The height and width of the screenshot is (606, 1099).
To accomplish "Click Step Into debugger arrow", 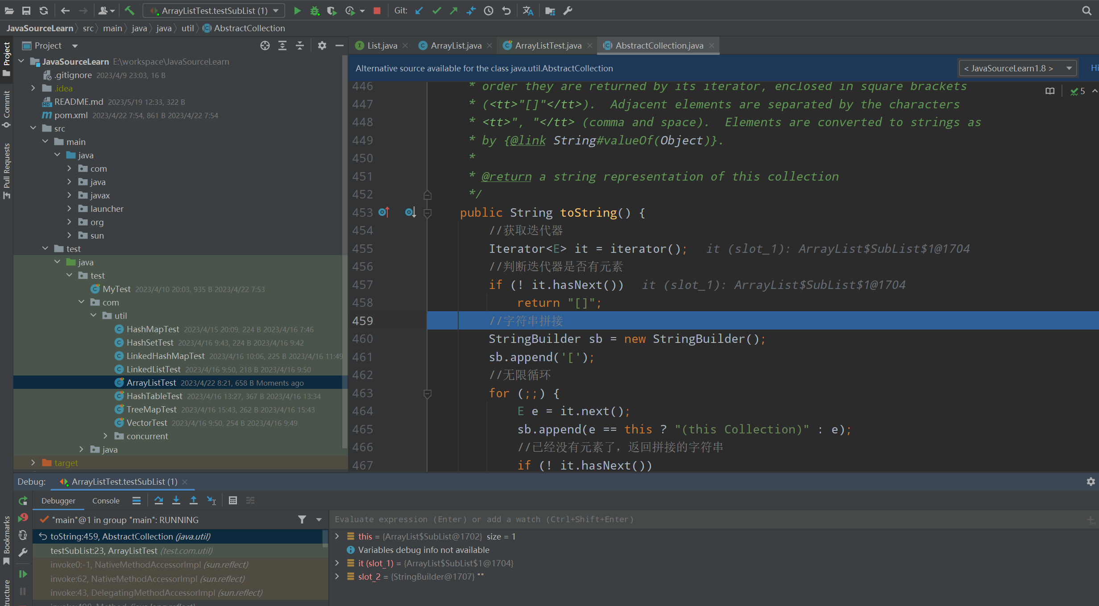I will pyautogui.click(x=176, y=500).
